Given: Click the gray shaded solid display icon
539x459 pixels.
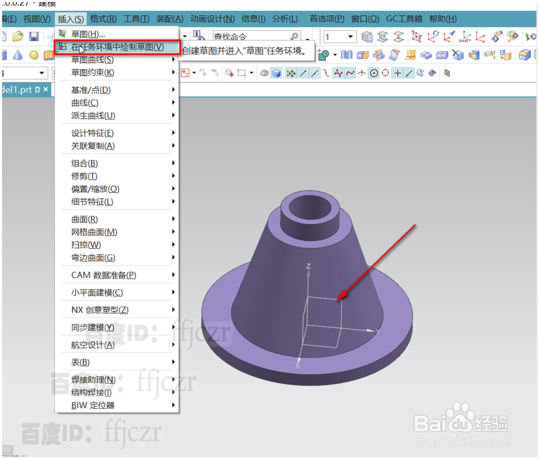Looking at the screenshot, I should [264, 73].
